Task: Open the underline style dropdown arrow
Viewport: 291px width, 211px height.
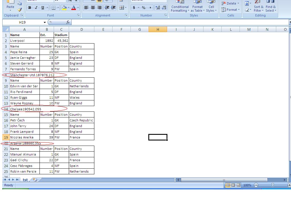Action: coord(47,8)
